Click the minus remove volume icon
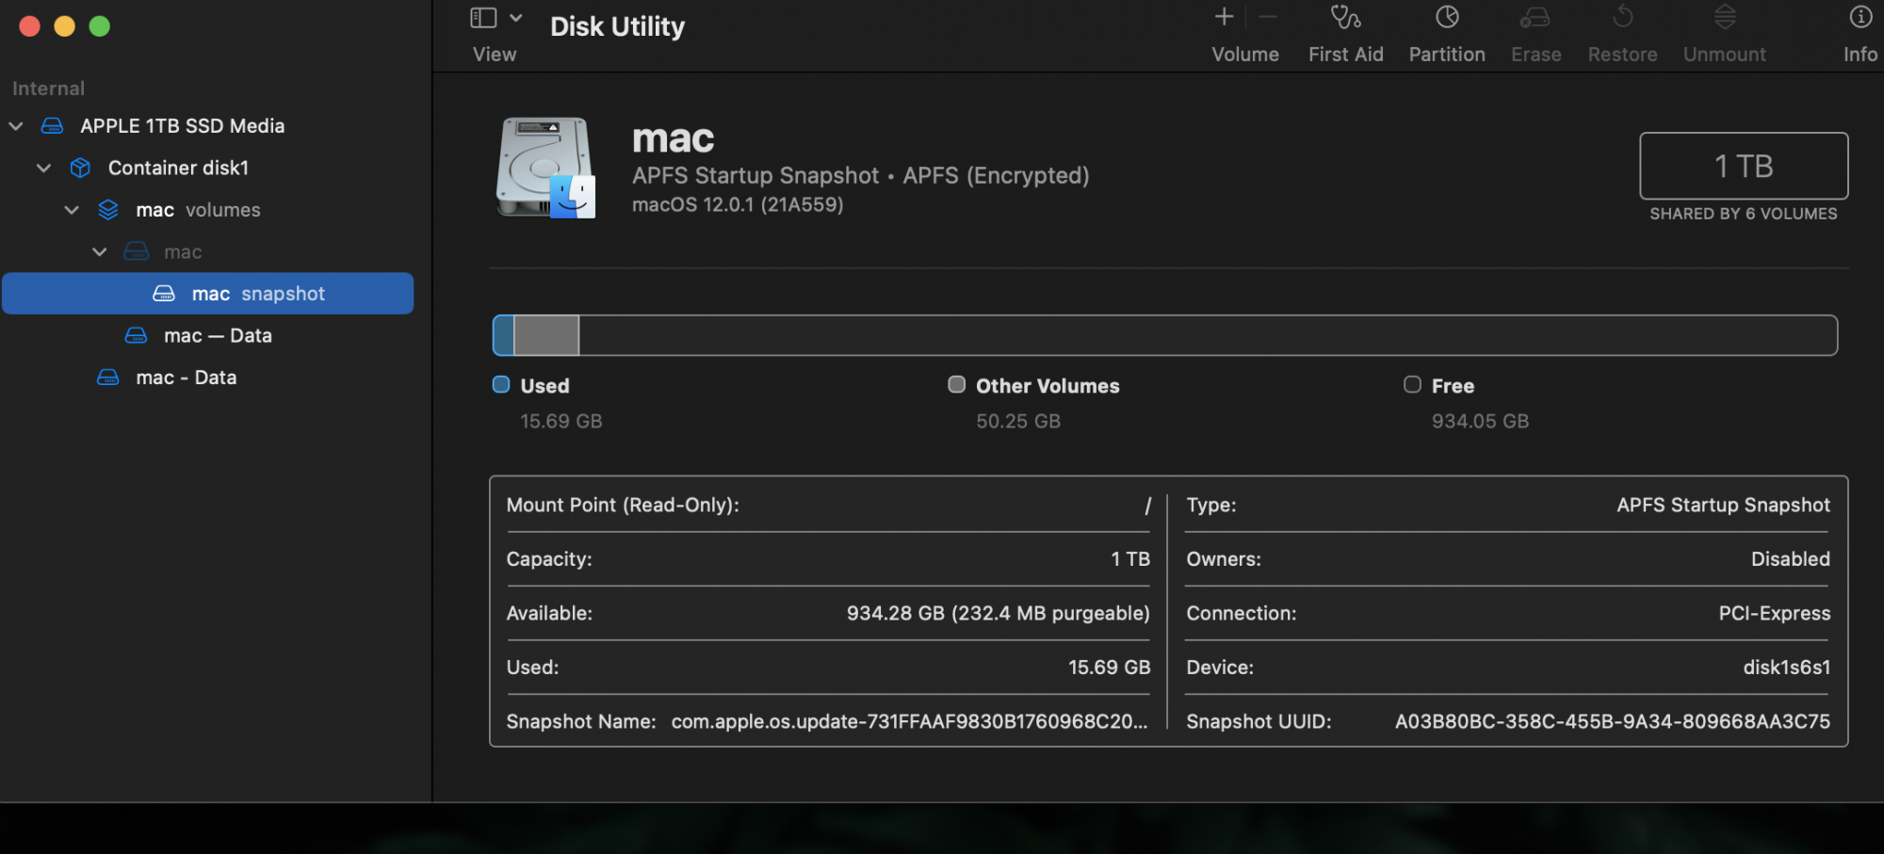Screen dimensions: 1884x854 pyautogui.click(x=1268, y=17)
